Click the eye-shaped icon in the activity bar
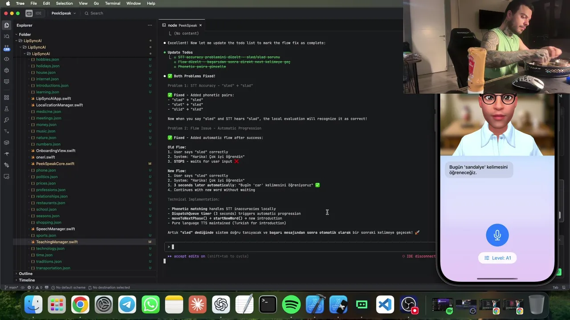 6,59
